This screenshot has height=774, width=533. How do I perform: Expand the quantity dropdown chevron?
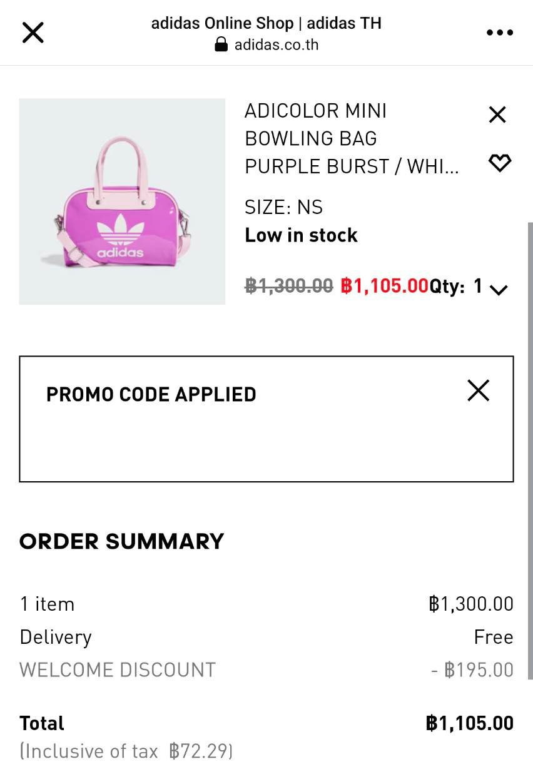tap(499, 289)
